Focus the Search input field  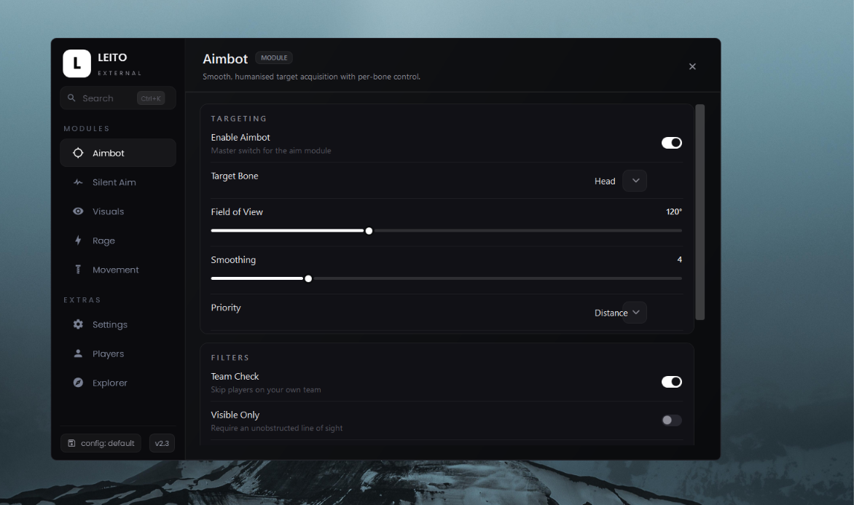click(117, 98)
